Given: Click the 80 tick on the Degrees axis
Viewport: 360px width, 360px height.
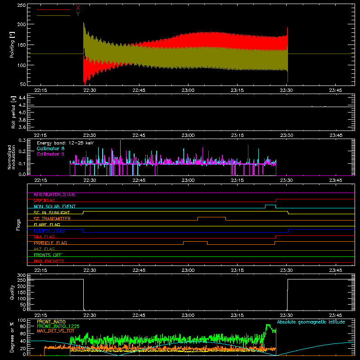Looking at the screenshot, I should 23,326.
